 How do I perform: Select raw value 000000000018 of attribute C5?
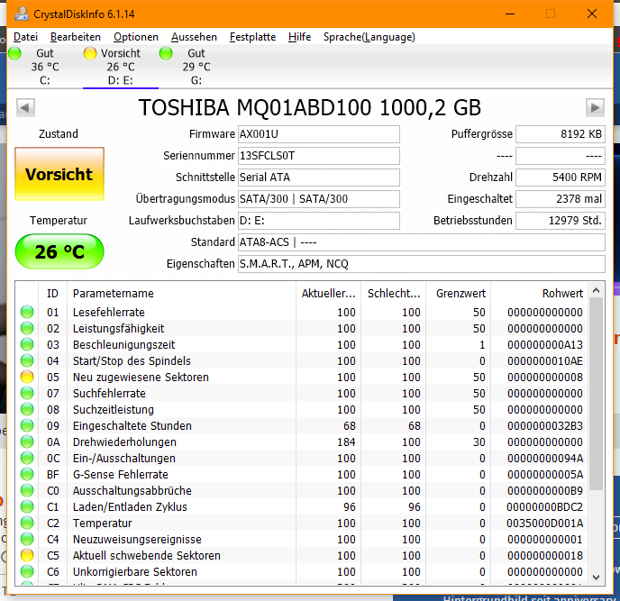tap(545, 555)
